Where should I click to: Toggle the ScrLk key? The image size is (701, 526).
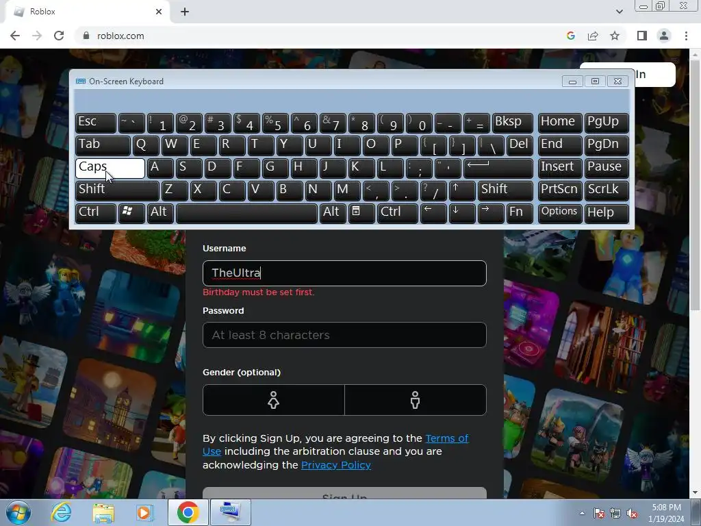[607, 190]
